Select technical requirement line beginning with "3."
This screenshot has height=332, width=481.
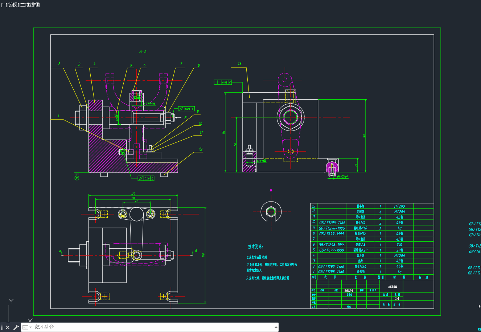tap(268, 278)
